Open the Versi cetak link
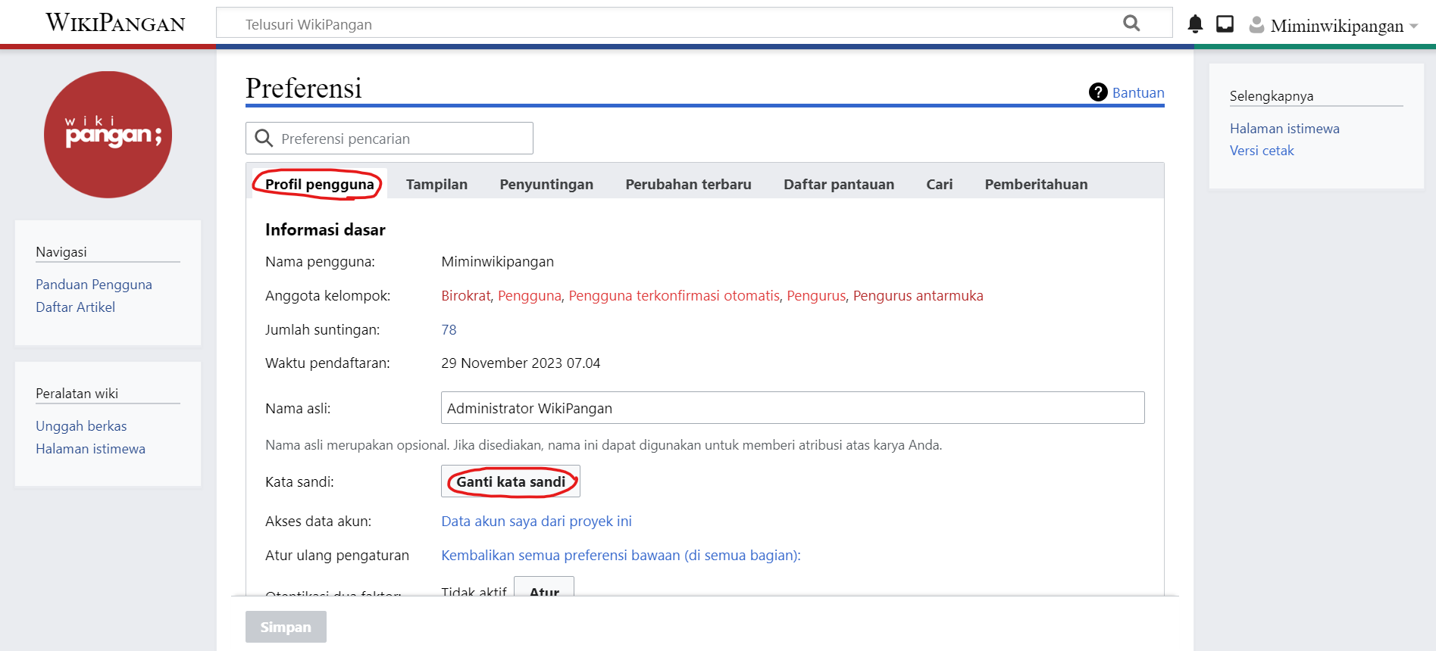The image size is (1436, 651). click(1261, 151)
